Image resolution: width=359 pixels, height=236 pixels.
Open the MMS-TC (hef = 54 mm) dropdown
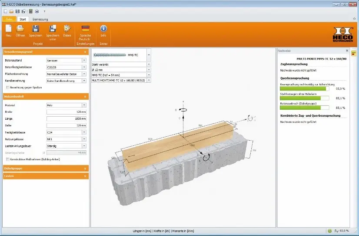[x=149, y=75]
